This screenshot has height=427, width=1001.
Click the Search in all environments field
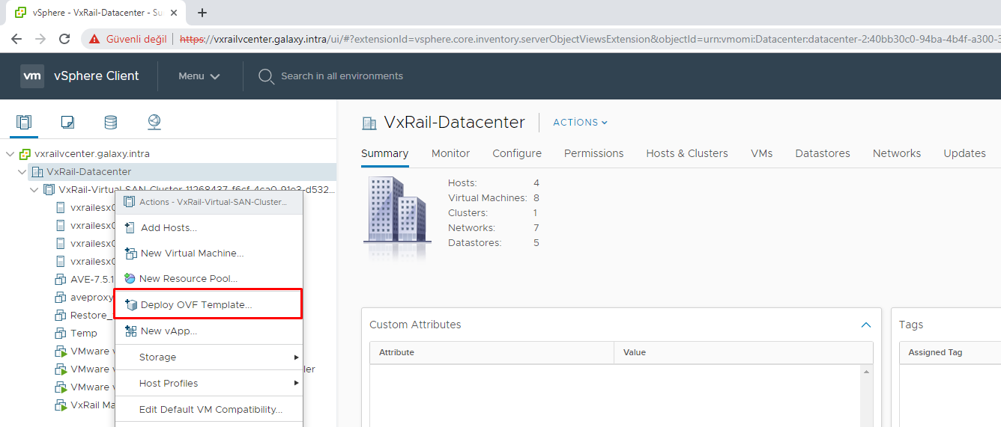point(342,76)
